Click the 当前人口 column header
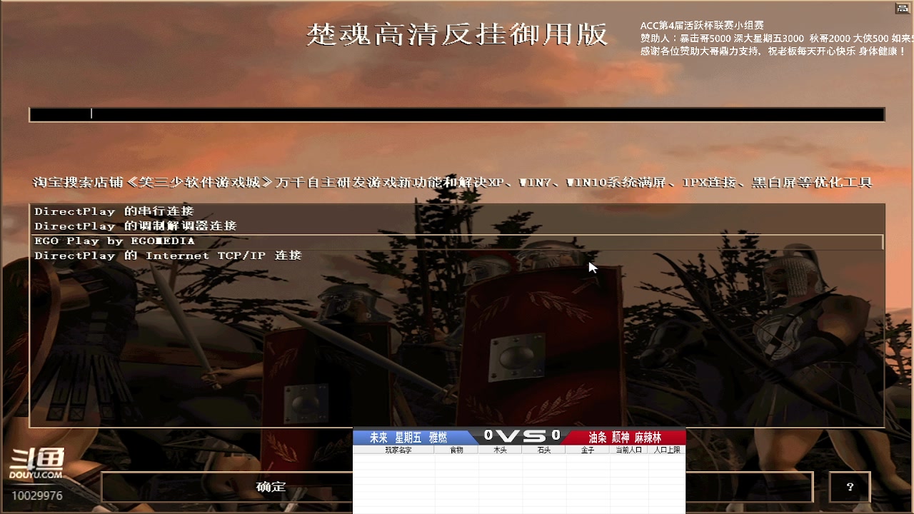The height and width of the screenshot is (514, 914). pyautogui.click(x=629, y=450)
